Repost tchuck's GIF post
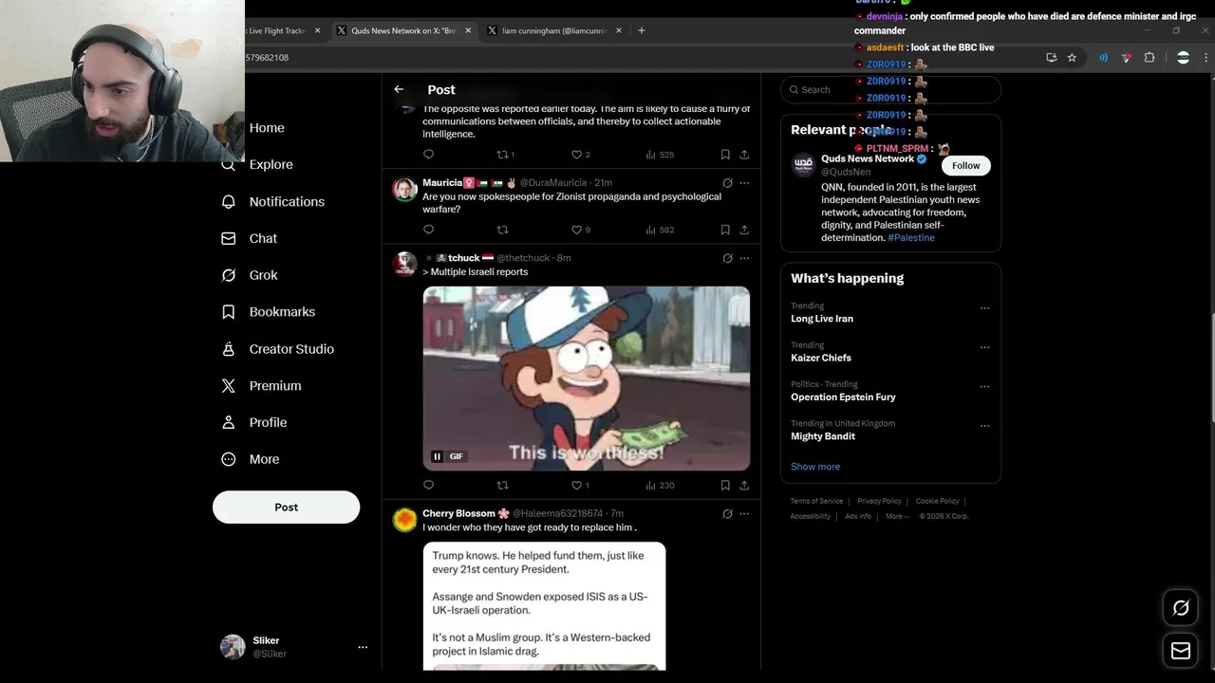1215x683 pixels. coord(503,485)
